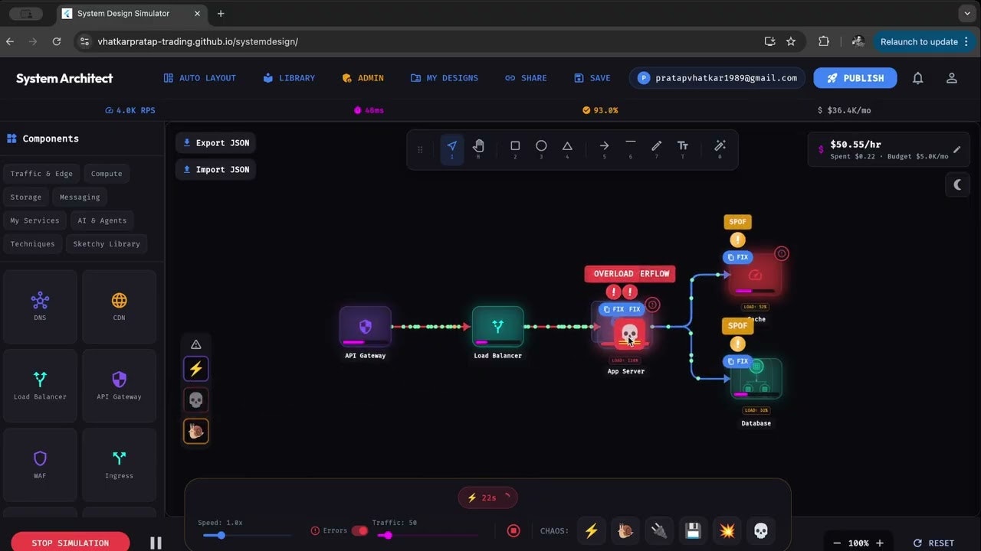Collapse the right side panel chevron
981x551 pixels.
point(956,184)
